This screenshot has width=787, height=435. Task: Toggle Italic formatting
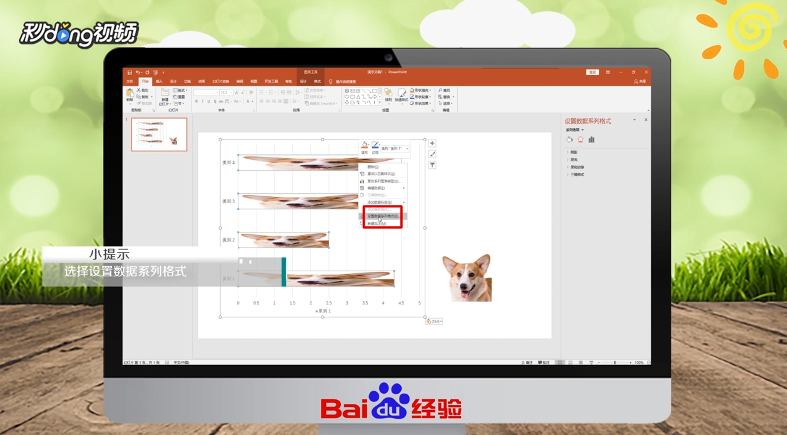coord(202,101)
